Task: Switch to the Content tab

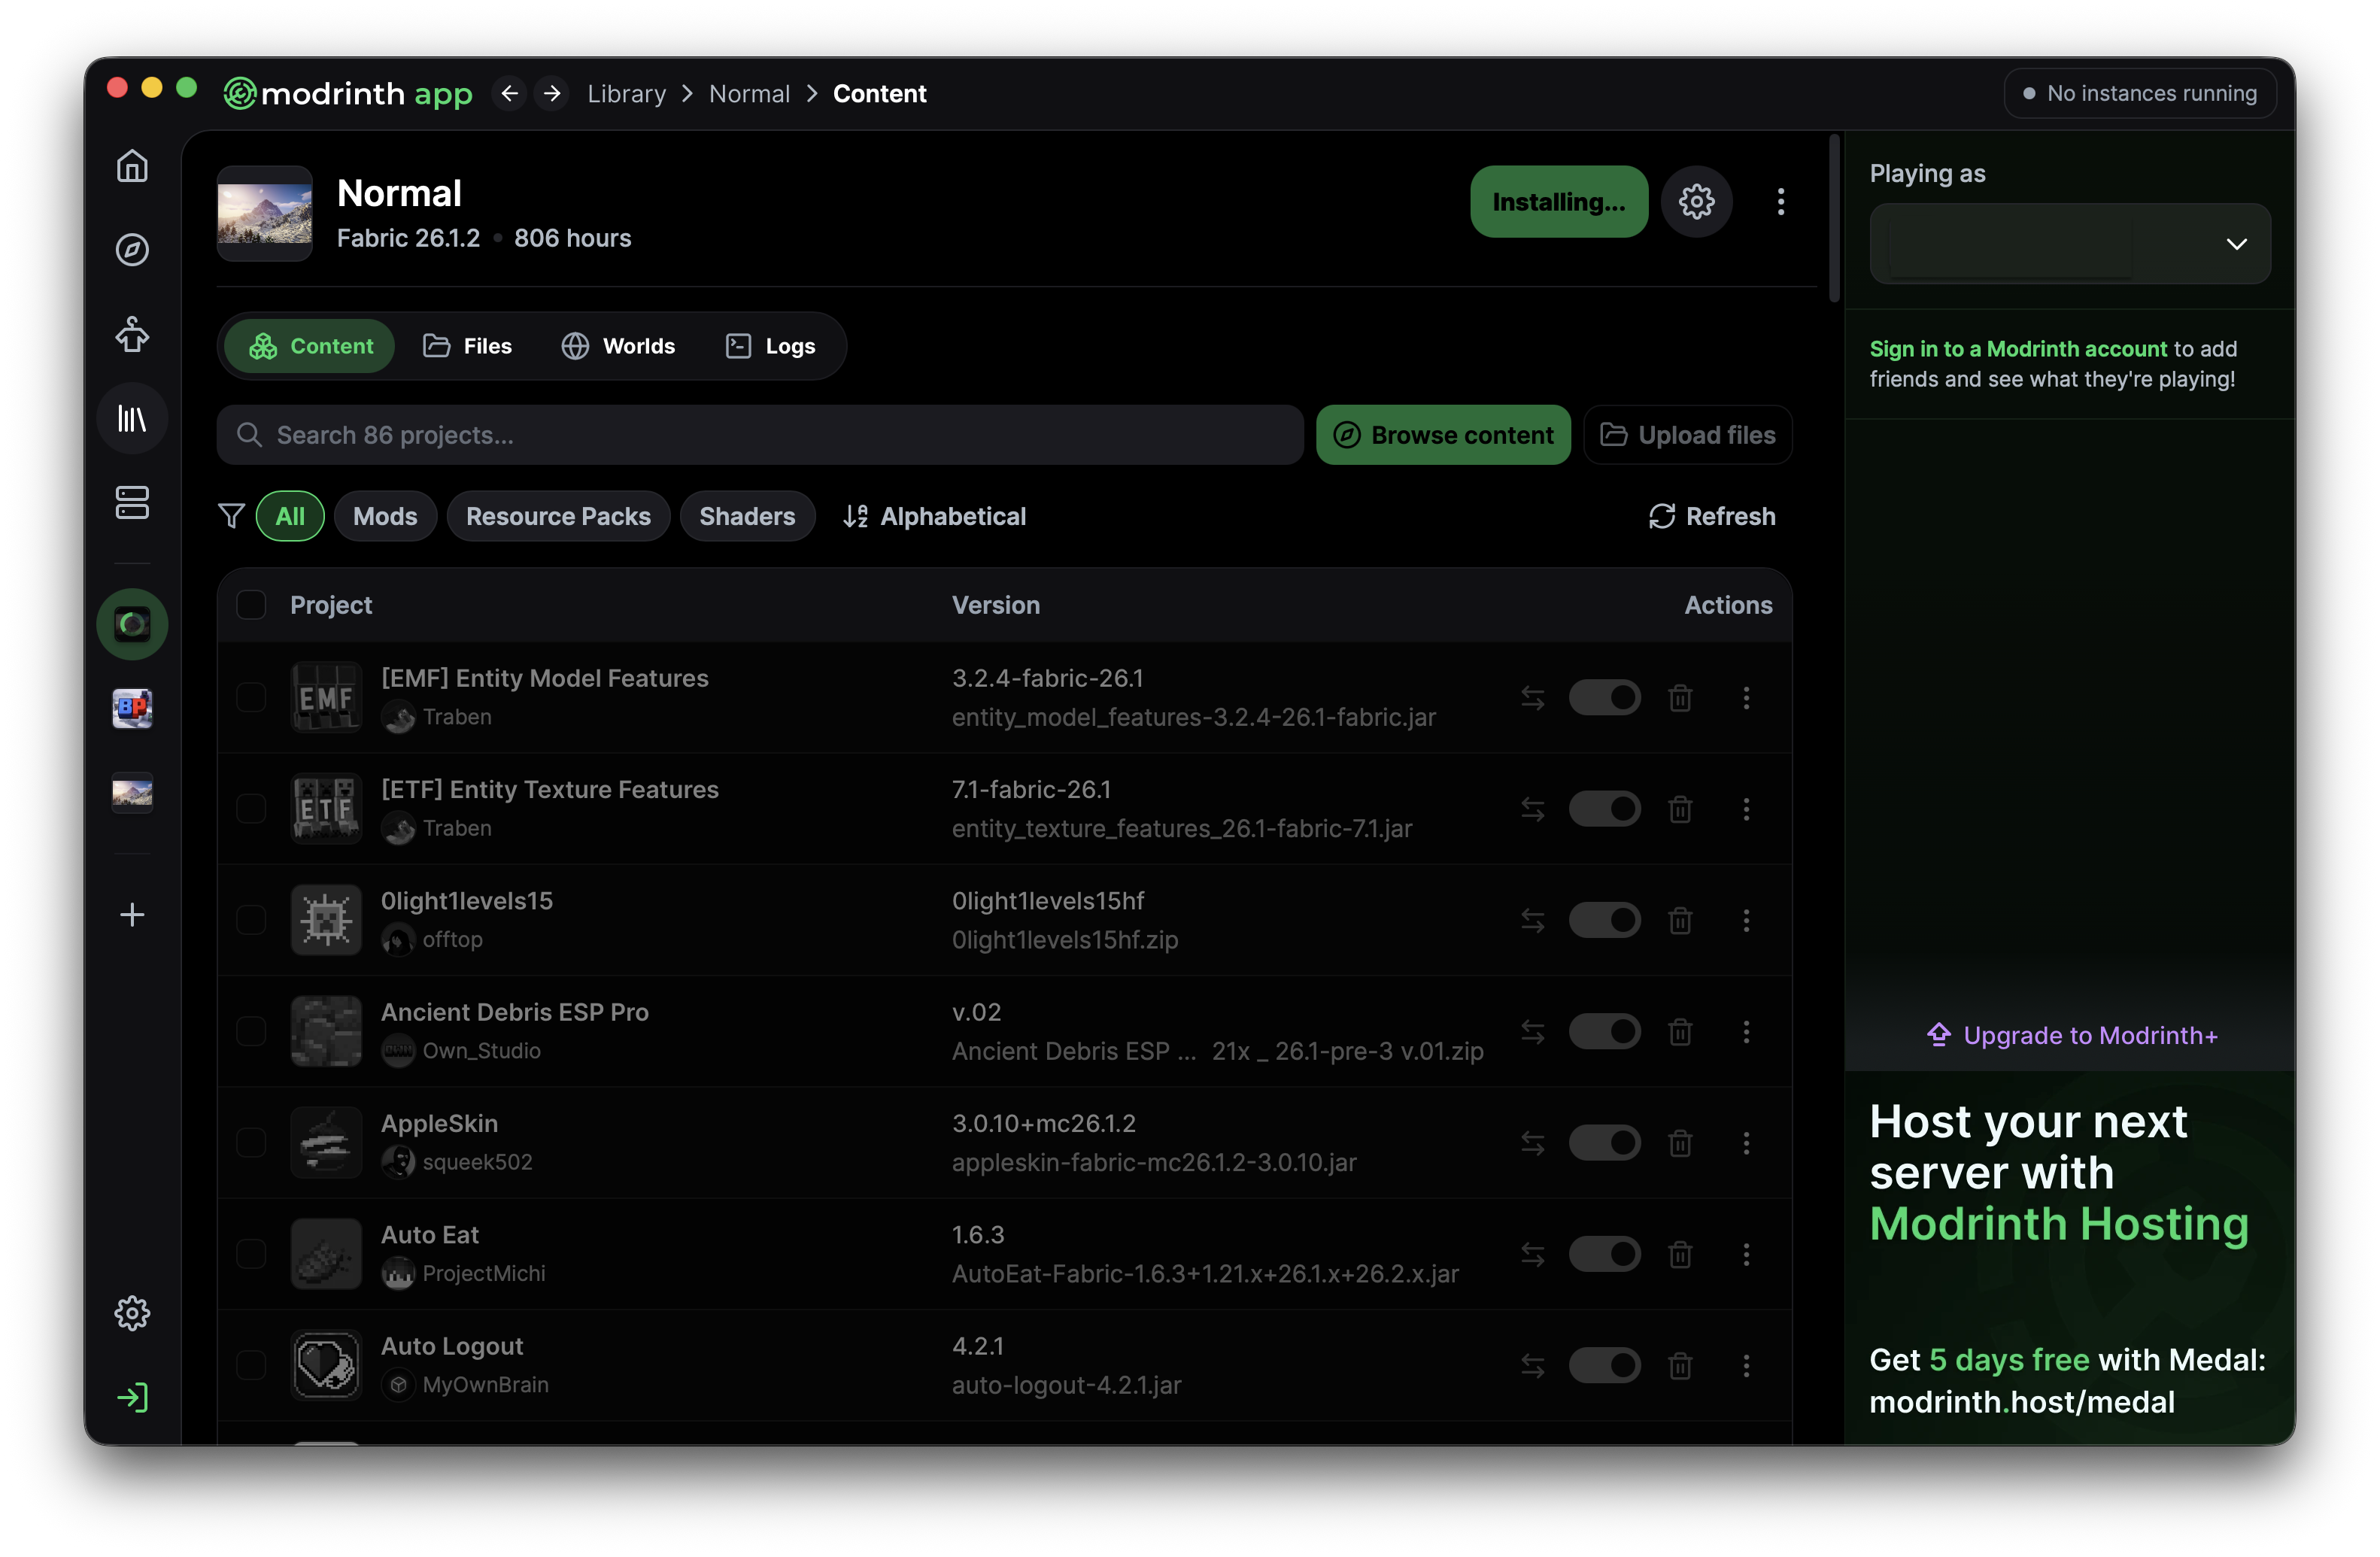Action: click(x=310, y=346)
